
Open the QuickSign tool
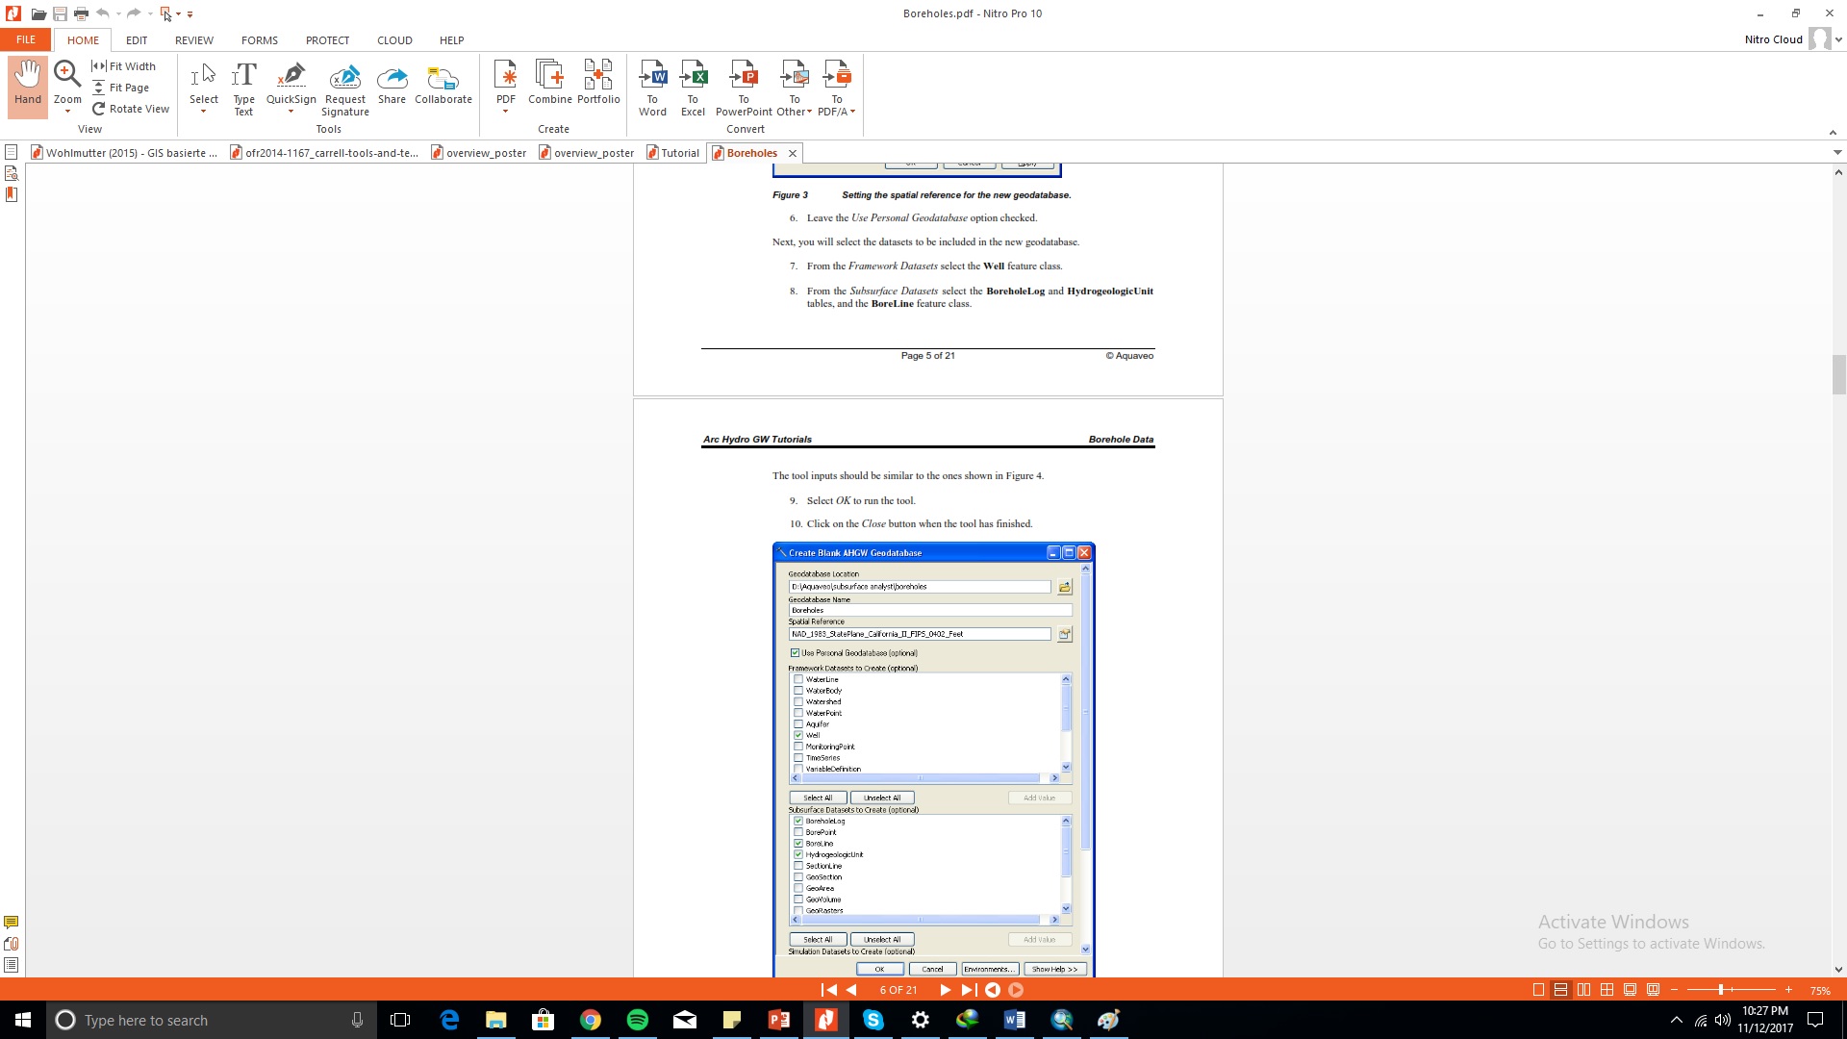pyautogui.click(x=291, y=83)
